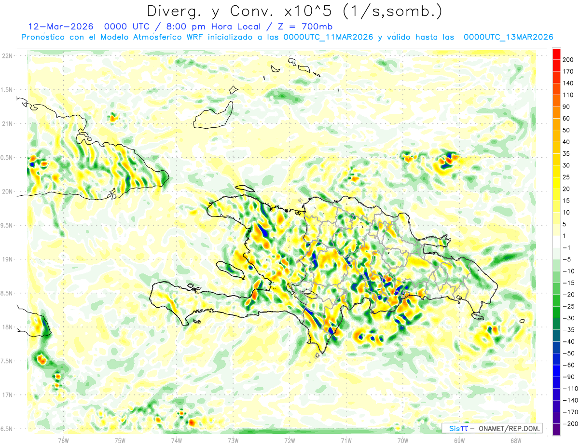
Task: Click the "20N" latitude label
Action: tap(7, 191)
